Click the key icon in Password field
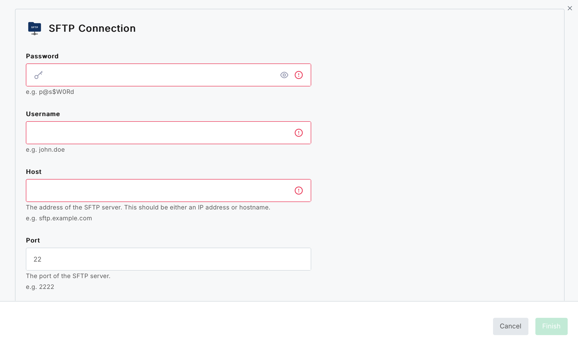The image size is (578, 340). 38,75
